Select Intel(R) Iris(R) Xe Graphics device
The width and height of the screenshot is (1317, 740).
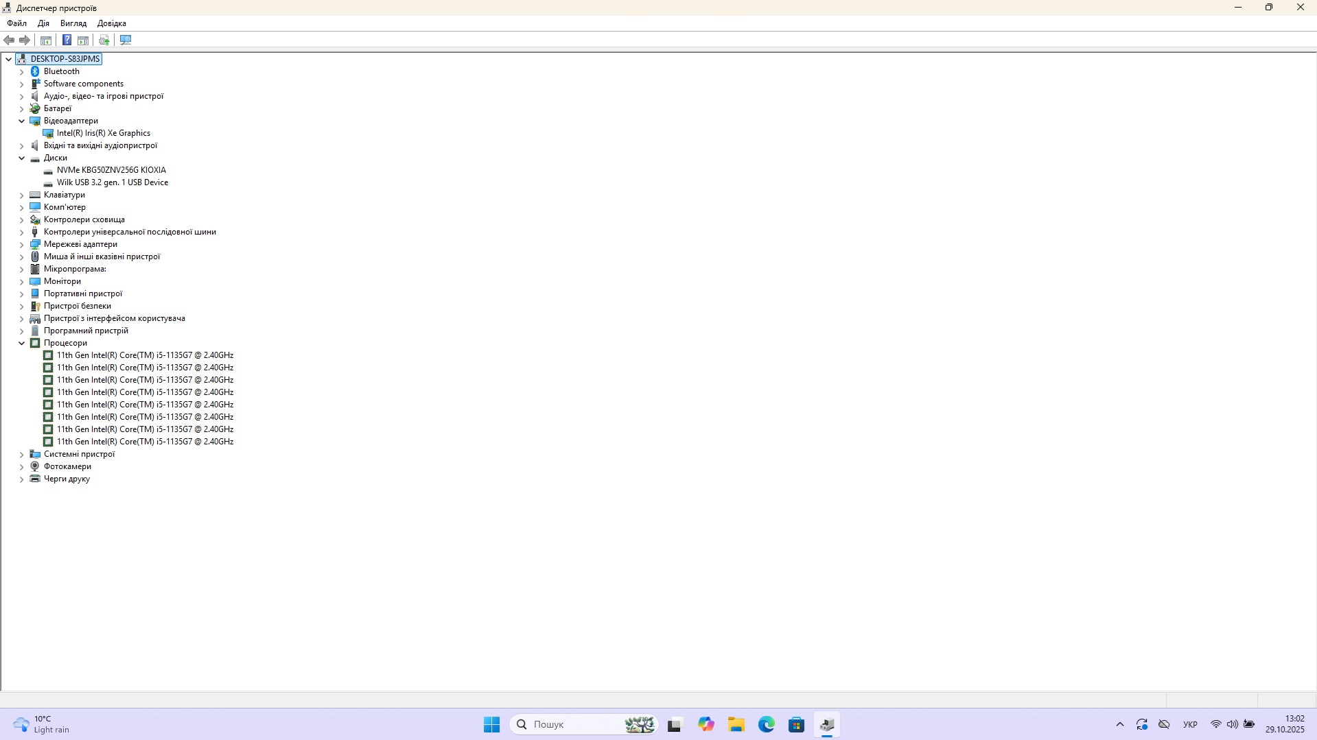click(103, 133)
